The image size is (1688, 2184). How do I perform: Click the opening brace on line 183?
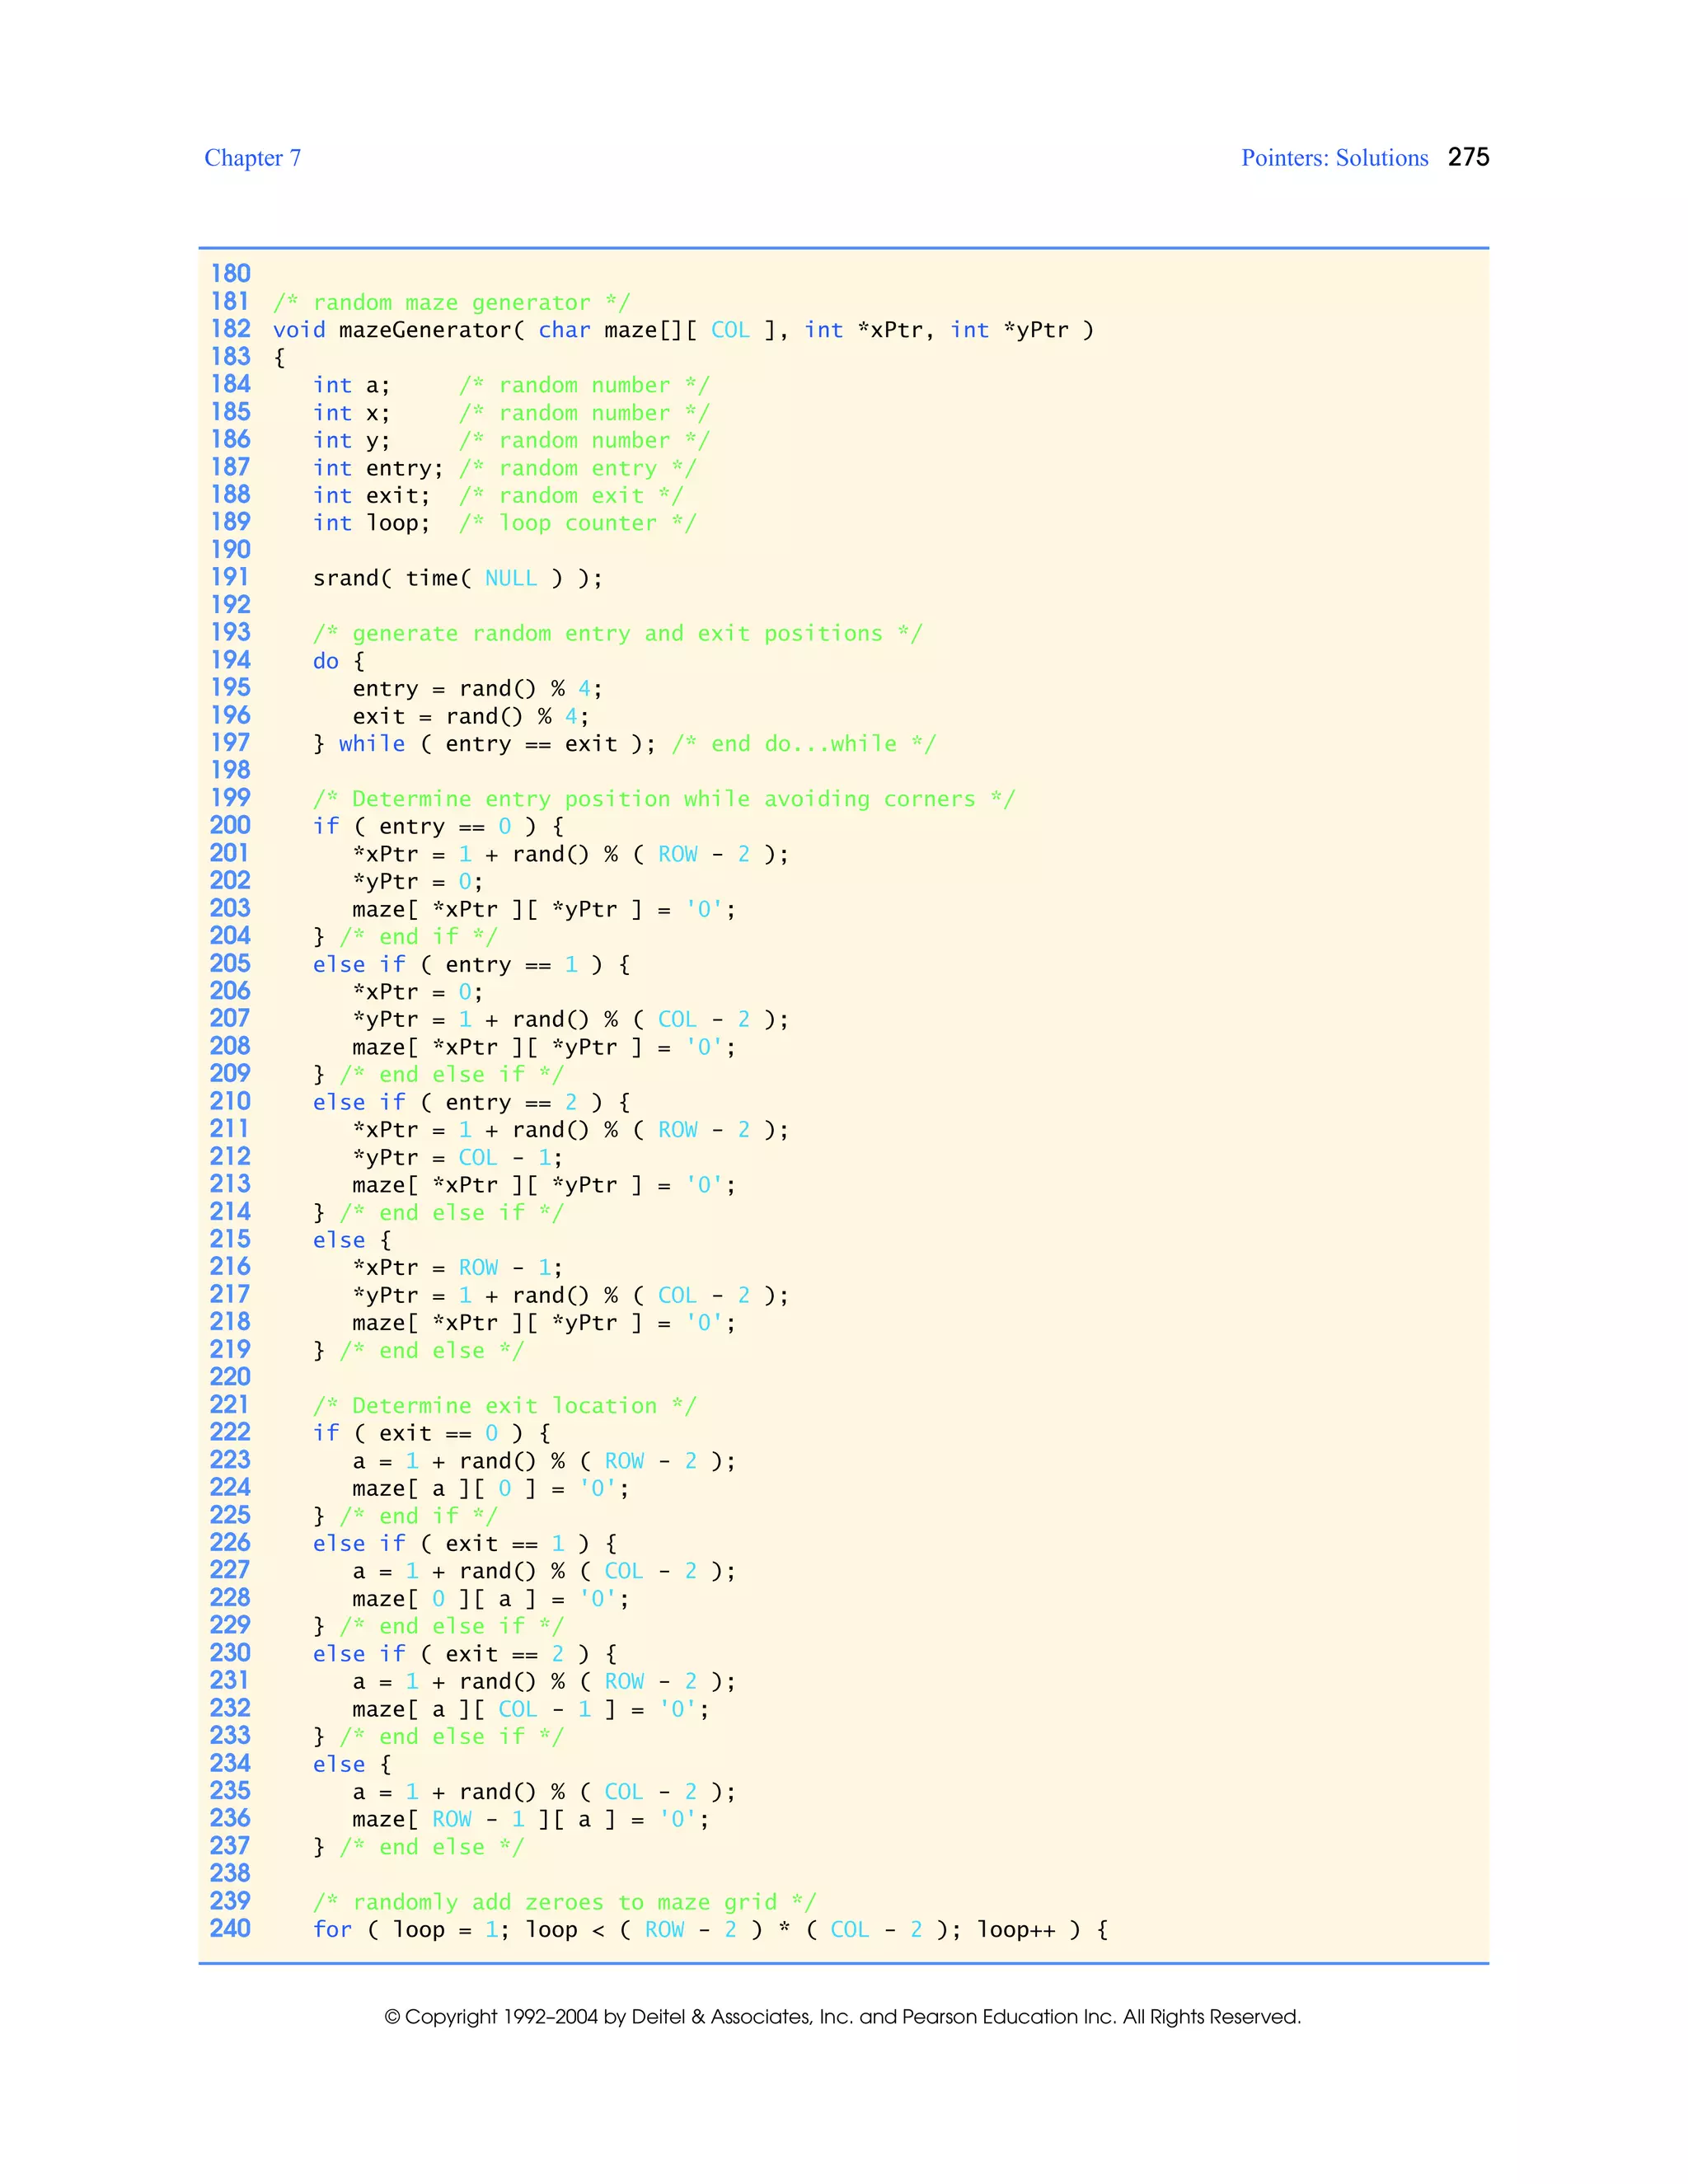[279, 357]
